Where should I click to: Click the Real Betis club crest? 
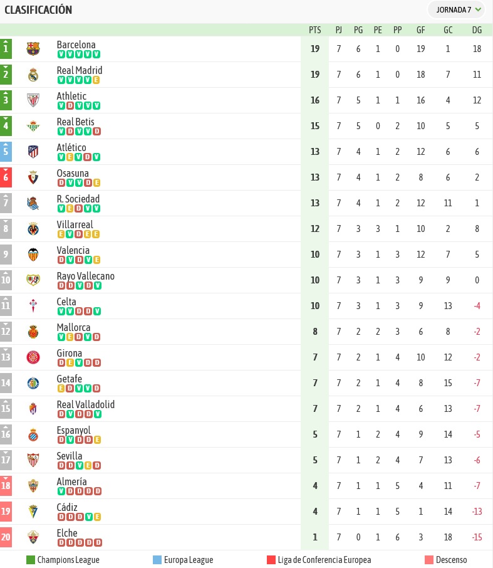[33, 126]
